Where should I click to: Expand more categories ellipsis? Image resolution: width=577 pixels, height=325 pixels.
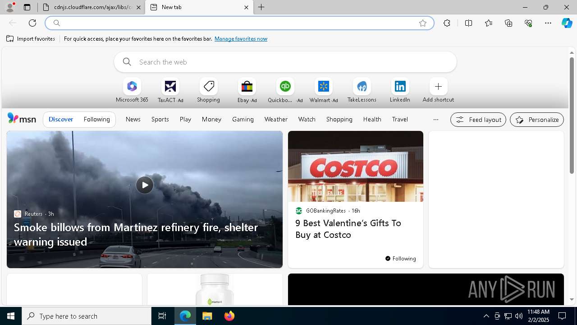[435, 120]
